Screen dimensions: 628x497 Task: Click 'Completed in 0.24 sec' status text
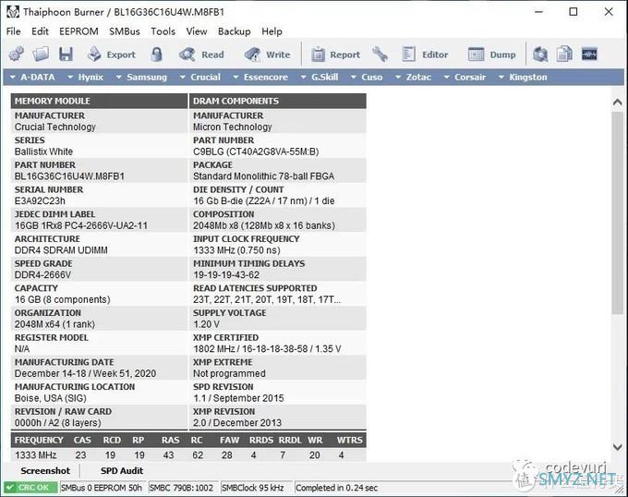click(x=337, y=488)
